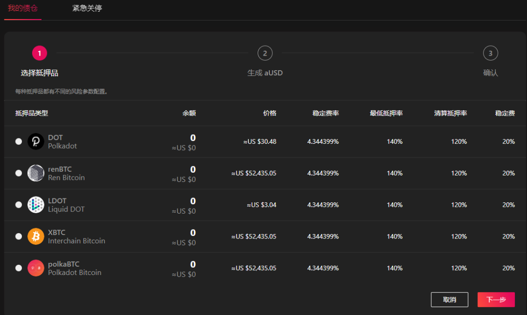Click 每种抵押品都有不同的风险参数配置 description text
Image resolution: width=527 pixels, height=315 pixels.
coord(61,92)
